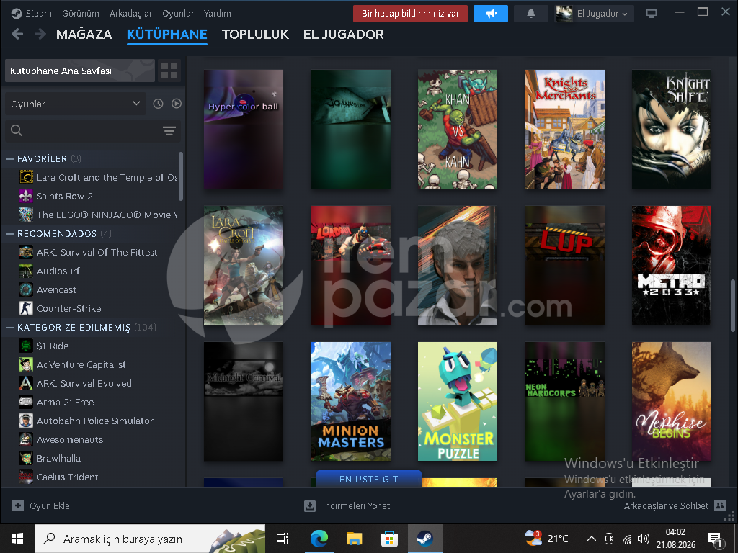Viewport: 738px width, 553px height.
Task: Open the Khan vs Kahn cover
Action: [458, 130]
